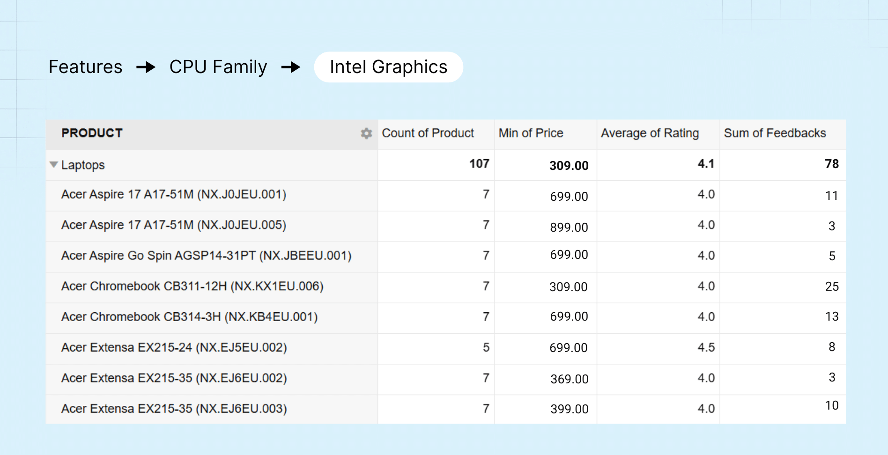Click the 4.5 average rating cell

click(706, 348)
